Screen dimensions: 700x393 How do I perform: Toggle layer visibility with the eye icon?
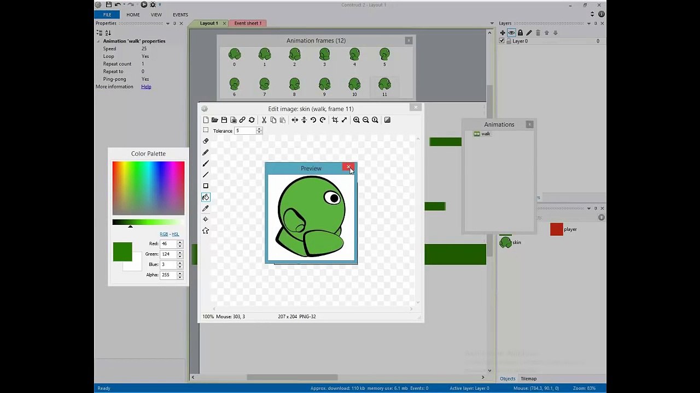click(x=511, y=33)
